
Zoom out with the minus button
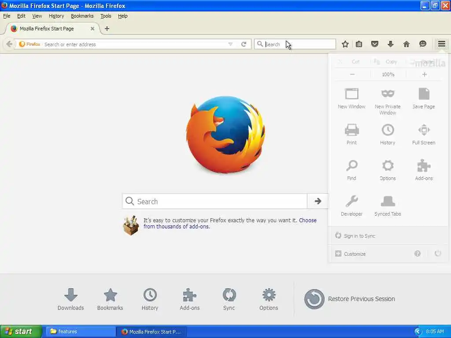[352, 74]
